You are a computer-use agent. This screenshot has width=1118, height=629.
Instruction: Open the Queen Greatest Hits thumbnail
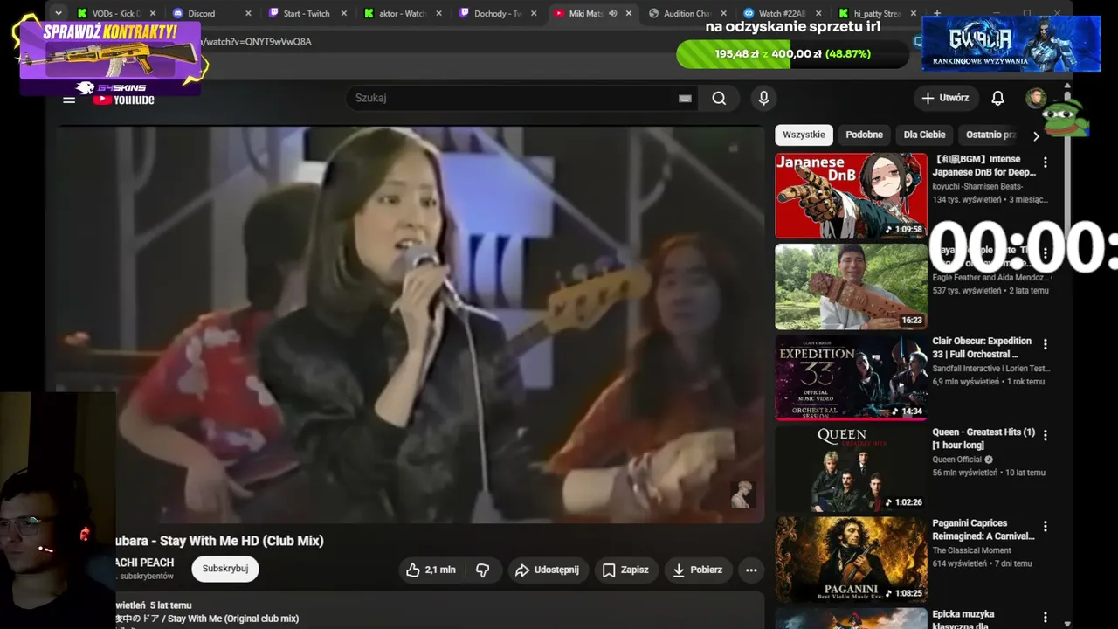[x=851, y=468]
